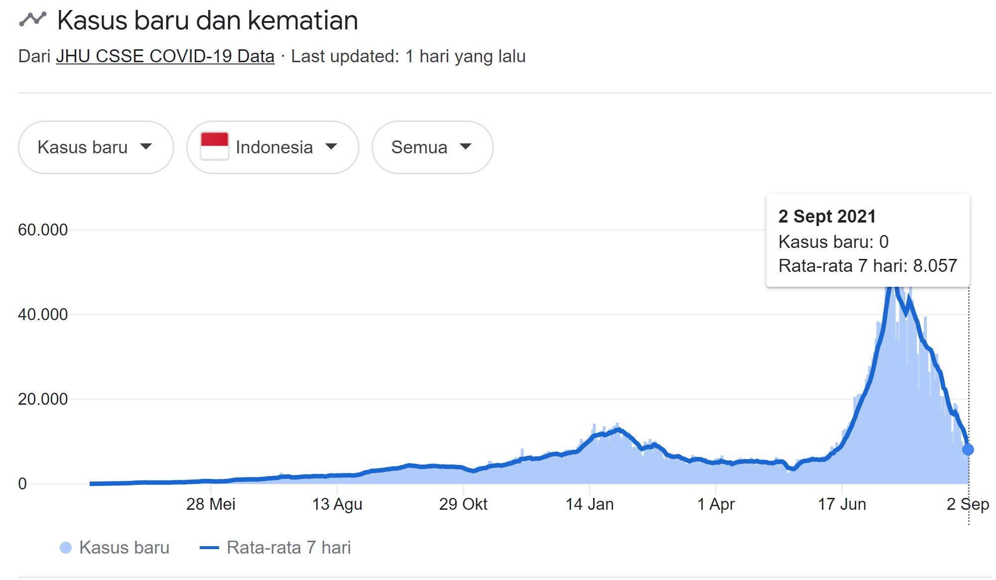
Task: Click the Indonesia flag icon
Action: tap(214, 146)
